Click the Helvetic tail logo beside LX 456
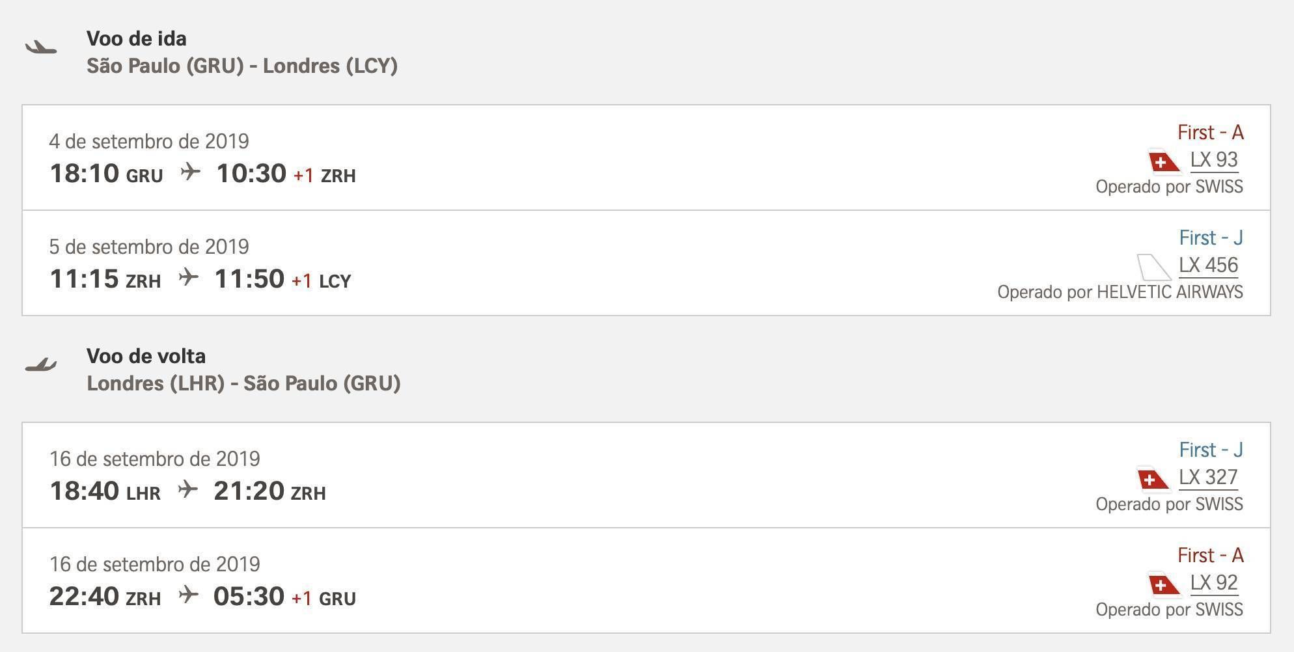The image size is (1294, 652). (1153, 267)
